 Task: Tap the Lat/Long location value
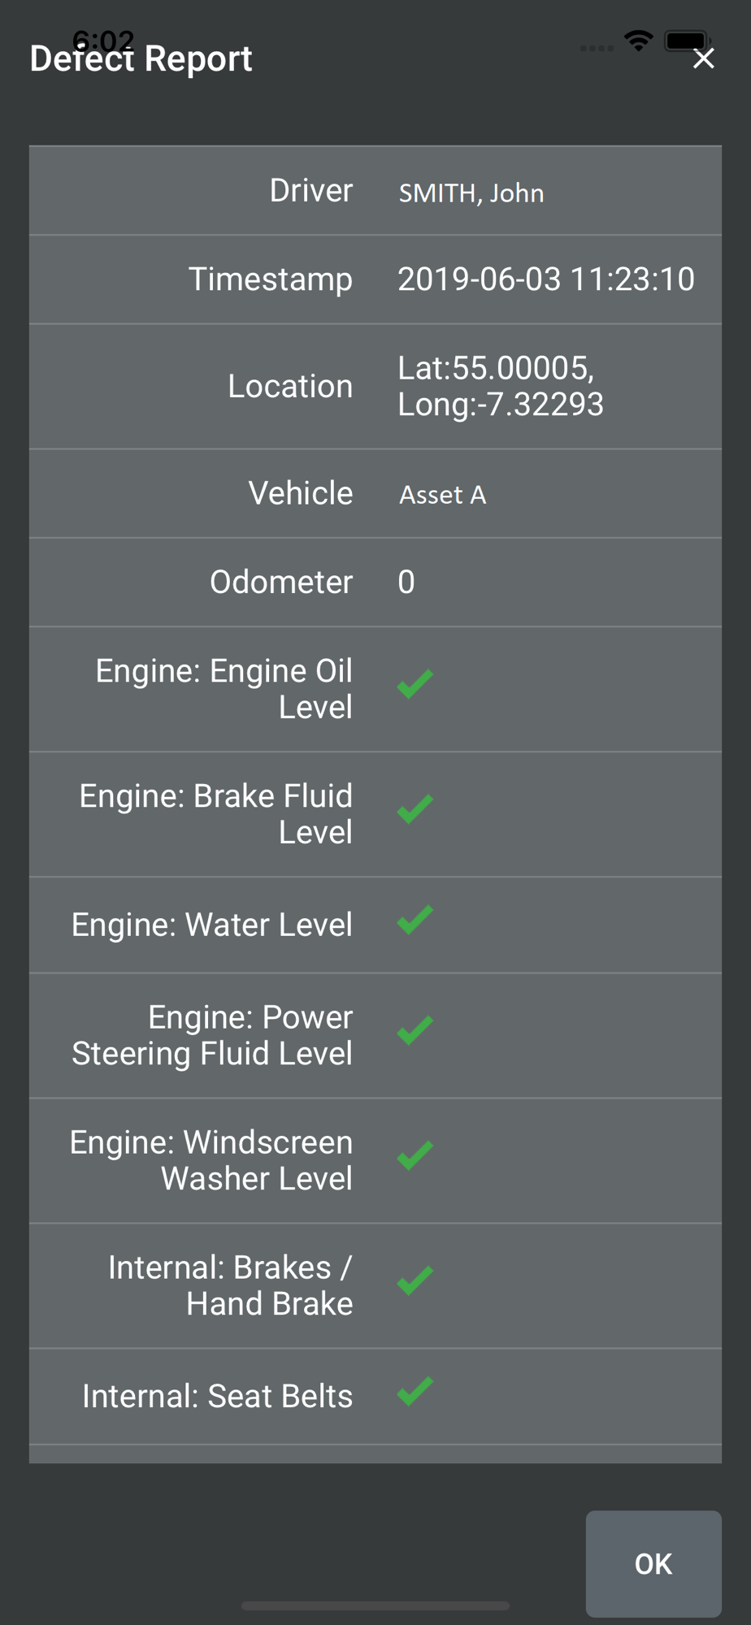pos(501,386)
